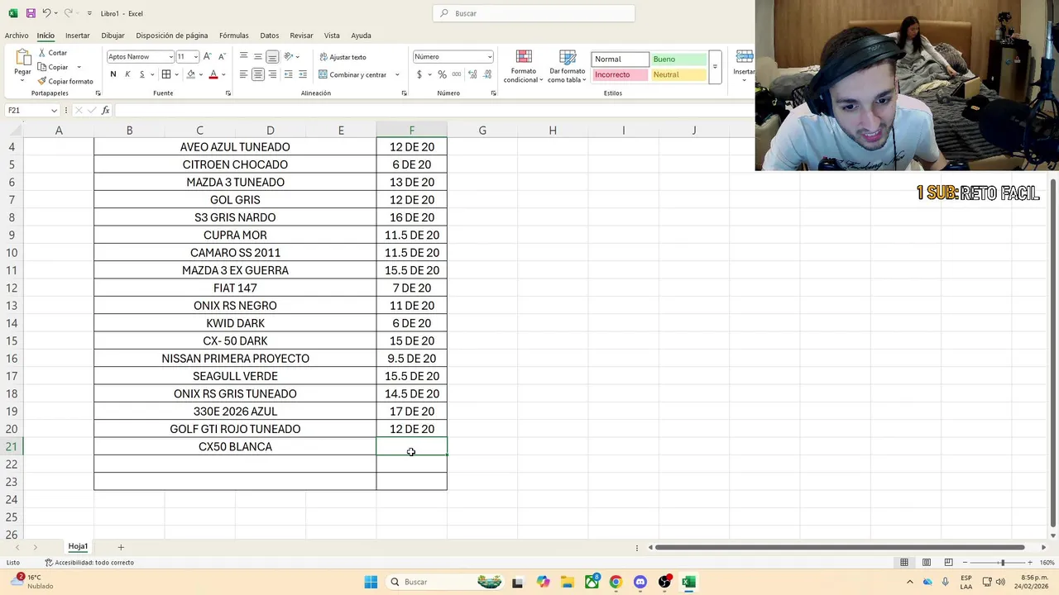Image resolution: width=1059 pixels, height=595 pixels.
Task: Switch to Page Break Preview icon
Action: pyautogui.click(x=949, y=563)
